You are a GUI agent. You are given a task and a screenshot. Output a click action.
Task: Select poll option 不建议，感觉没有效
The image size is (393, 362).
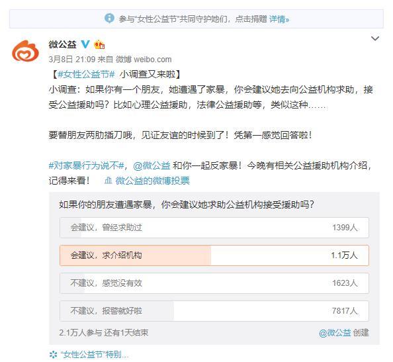tap(214, 283)
